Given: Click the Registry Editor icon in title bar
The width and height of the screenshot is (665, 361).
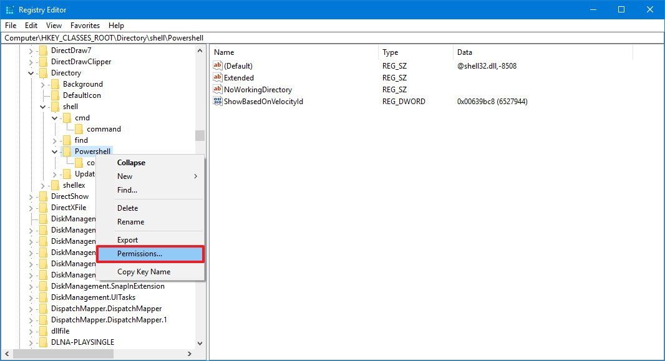Looking at the screenshot, I should click(9, 9).
